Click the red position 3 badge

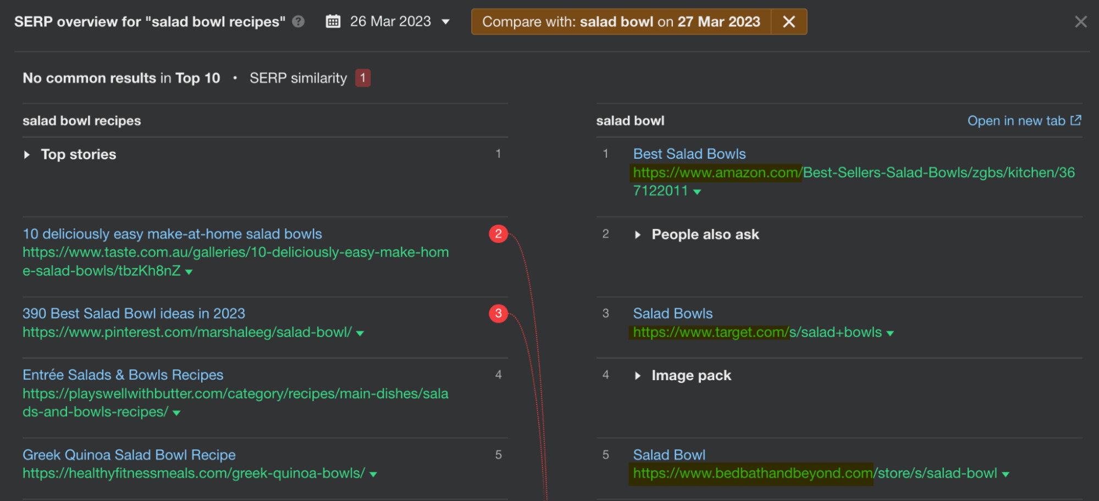coord(498,313)
